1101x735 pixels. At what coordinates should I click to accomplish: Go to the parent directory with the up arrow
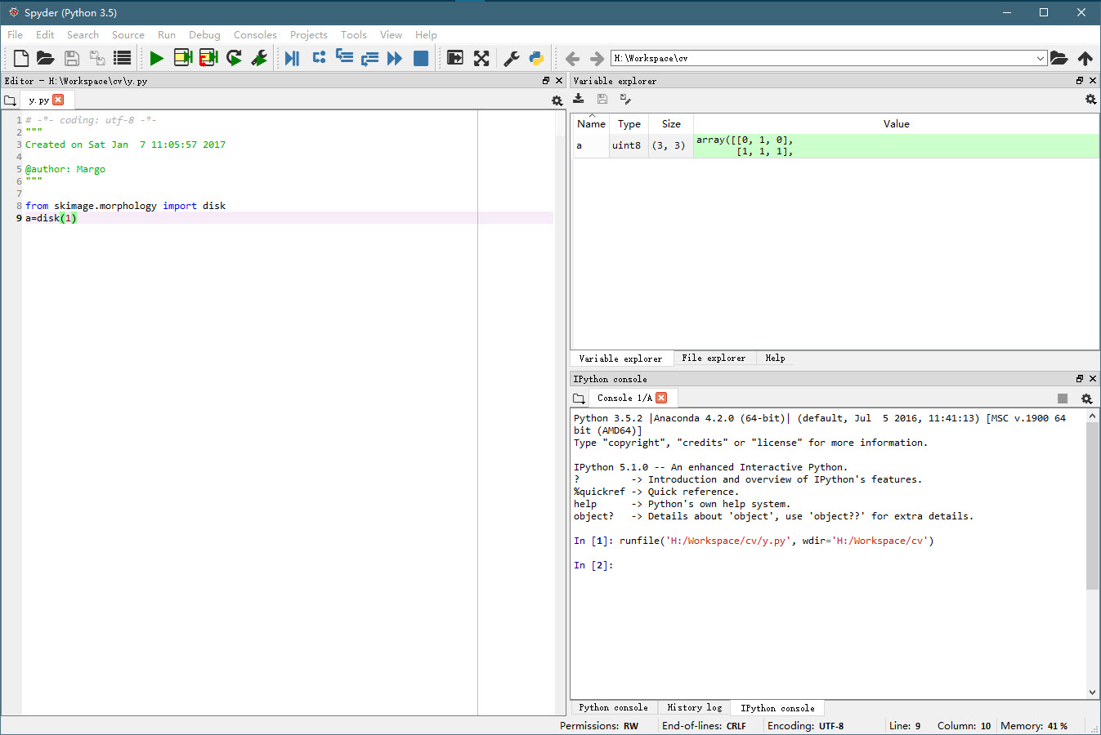(1085, 58)
